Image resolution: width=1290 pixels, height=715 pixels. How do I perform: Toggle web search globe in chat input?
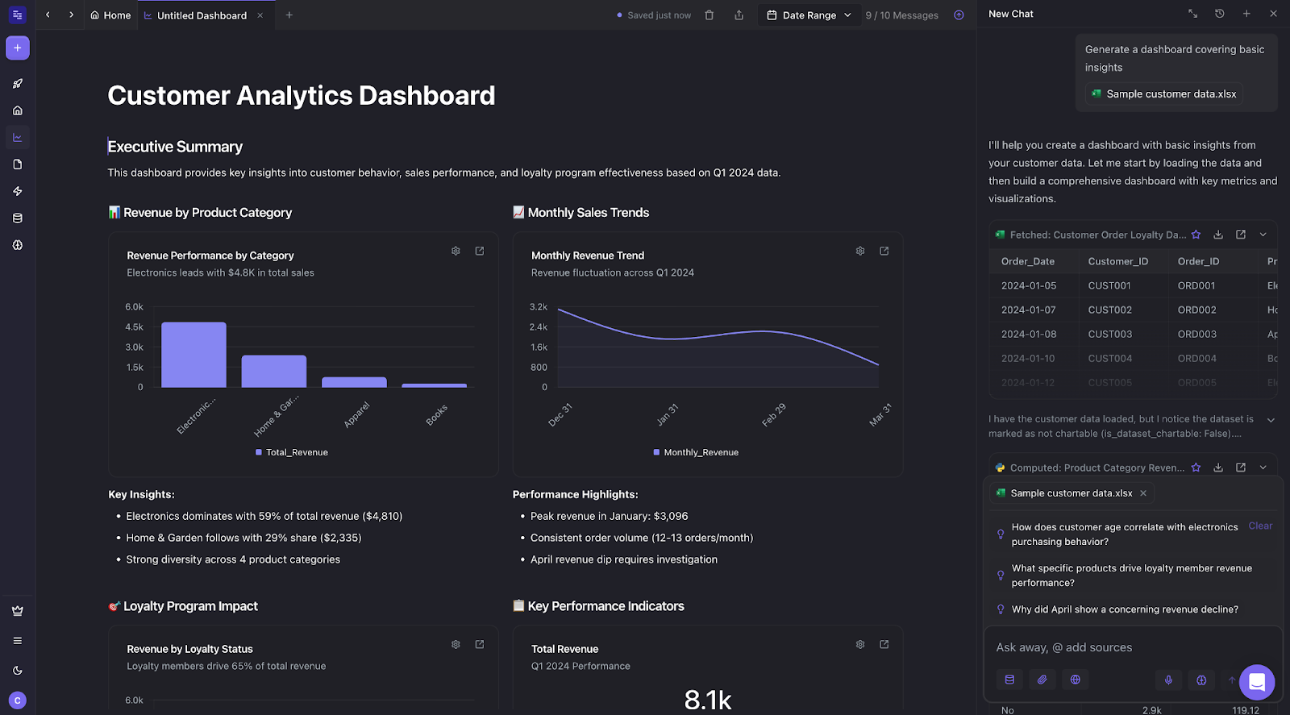pos(1076,680)
